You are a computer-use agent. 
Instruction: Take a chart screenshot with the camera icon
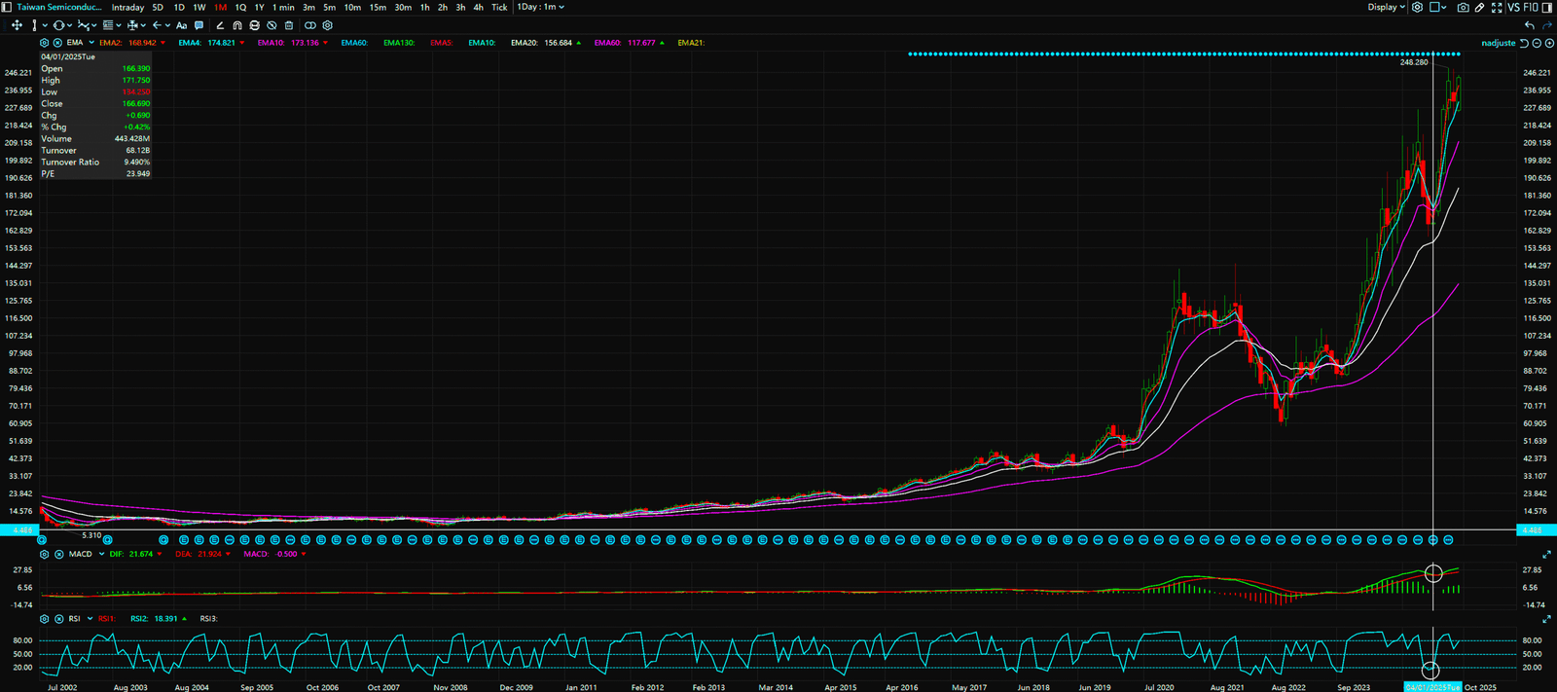coord(1463,7)
